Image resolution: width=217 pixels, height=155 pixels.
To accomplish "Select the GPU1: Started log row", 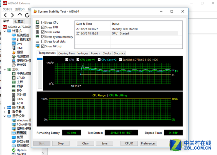I will 126,34.
